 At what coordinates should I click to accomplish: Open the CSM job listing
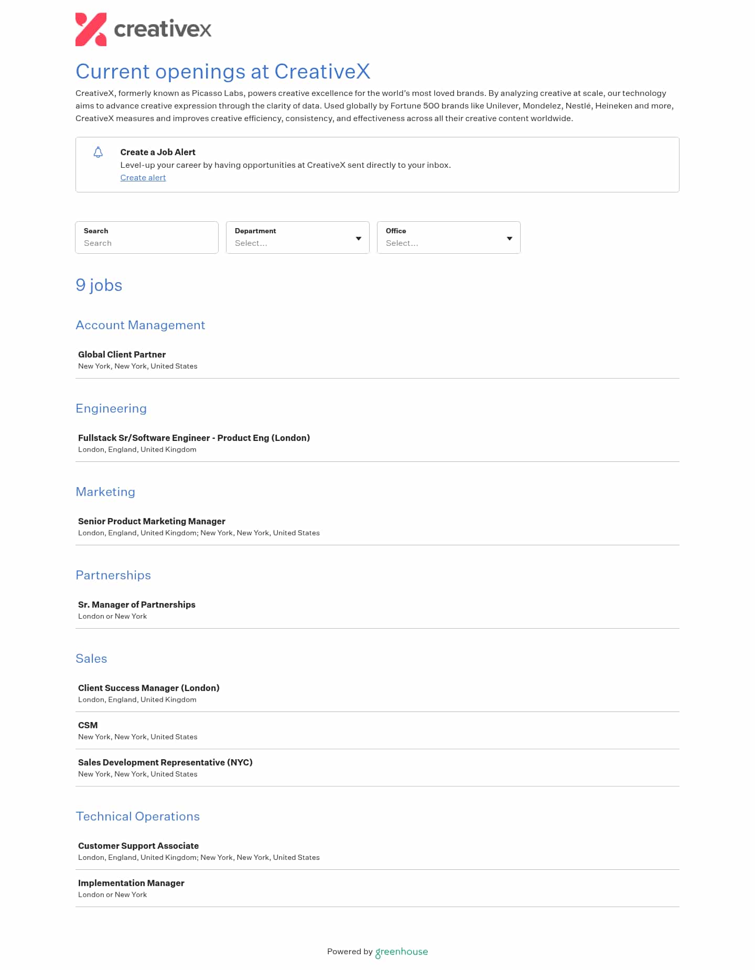[88, 725]
